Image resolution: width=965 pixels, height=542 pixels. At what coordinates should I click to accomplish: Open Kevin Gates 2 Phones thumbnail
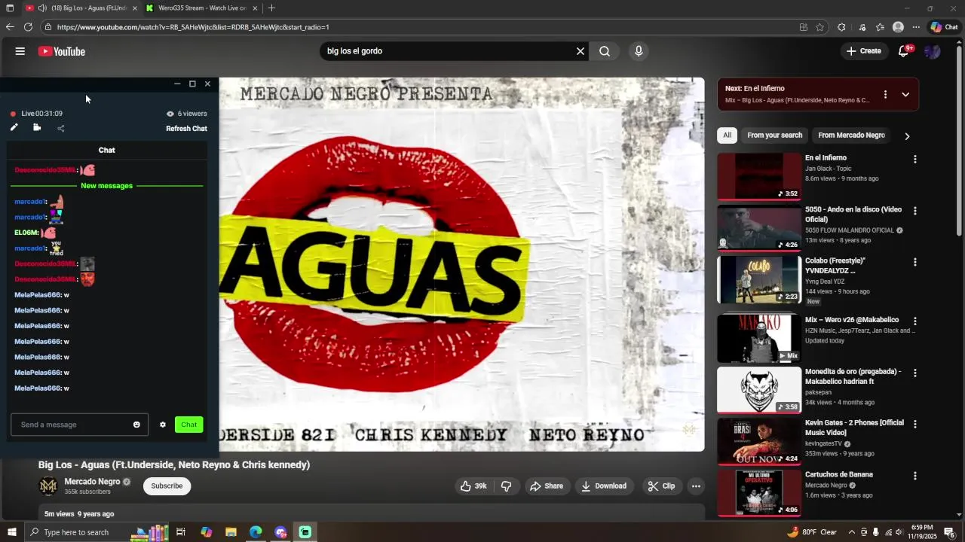[759, 441]
